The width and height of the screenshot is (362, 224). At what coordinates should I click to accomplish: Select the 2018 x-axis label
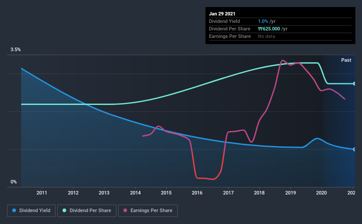click(259, 193)
